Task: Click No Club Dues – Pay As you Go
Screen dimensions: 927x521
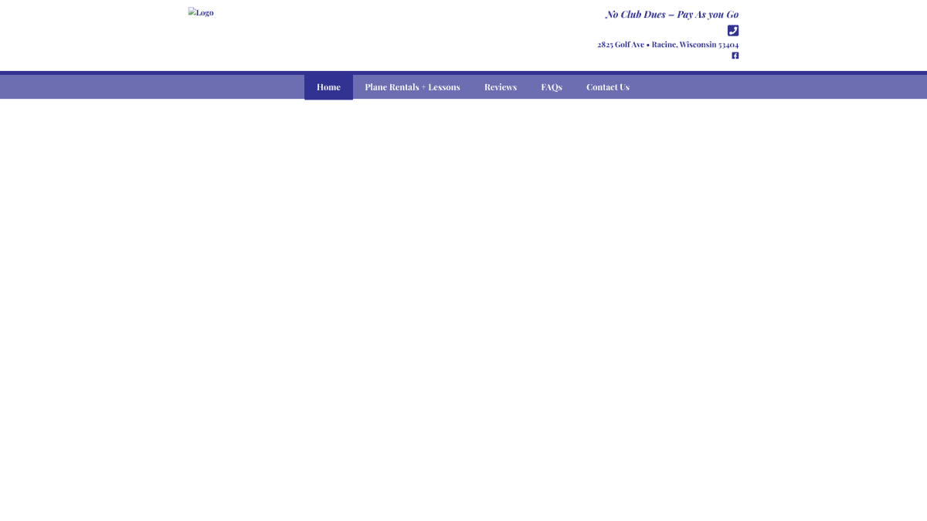Action: click(x=672, y=15)
